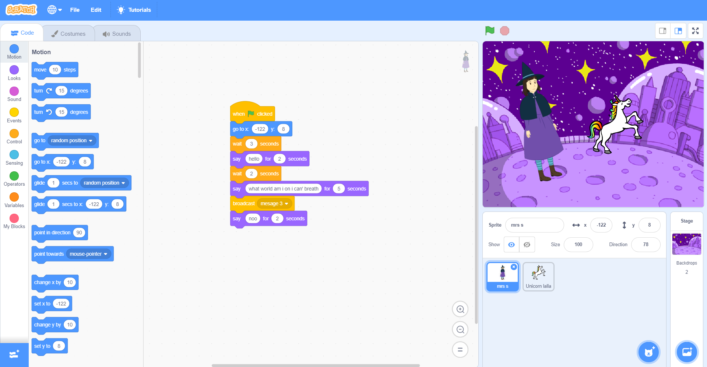Click the move 10 steps palette block
Image resolution: width=707 pixels, height=367 pixels.
[55, 70]
